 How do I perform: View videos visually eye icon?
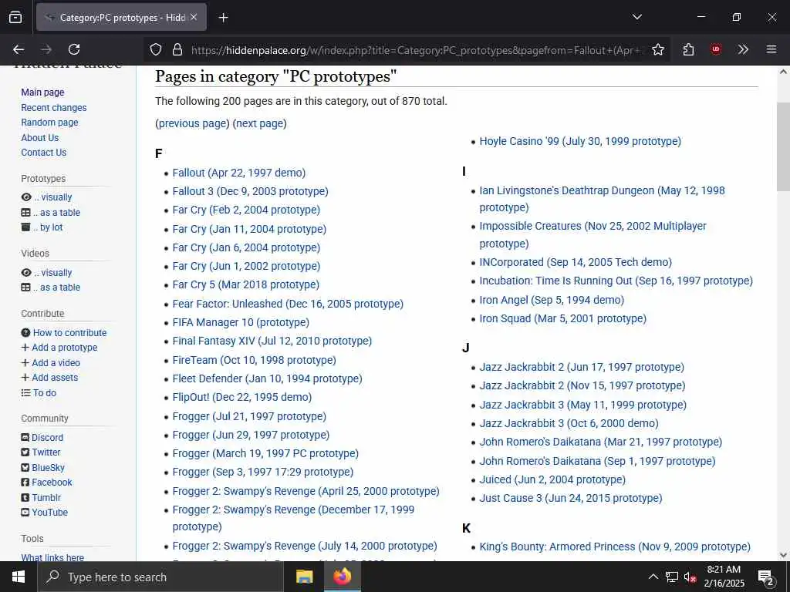(26, 272)
